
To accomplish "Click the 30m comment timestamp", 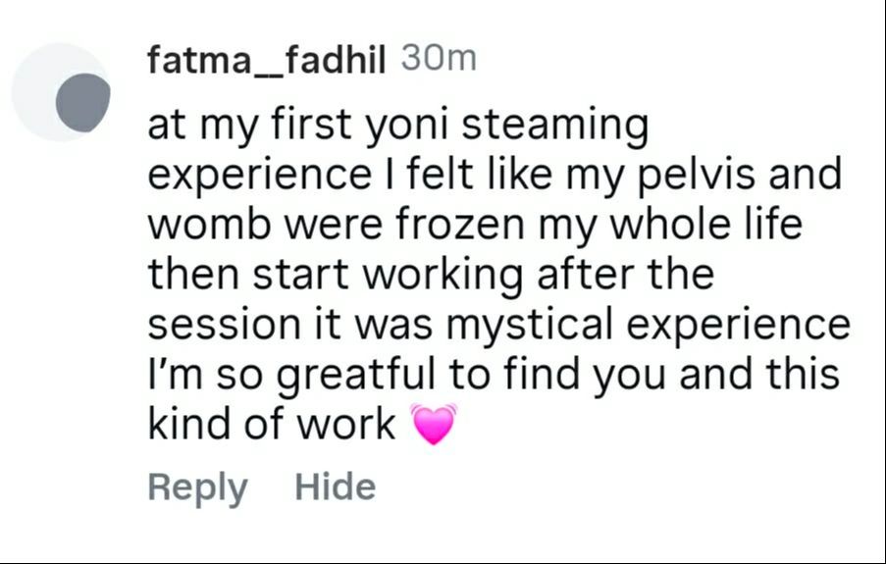I will [x=439, y=59].
